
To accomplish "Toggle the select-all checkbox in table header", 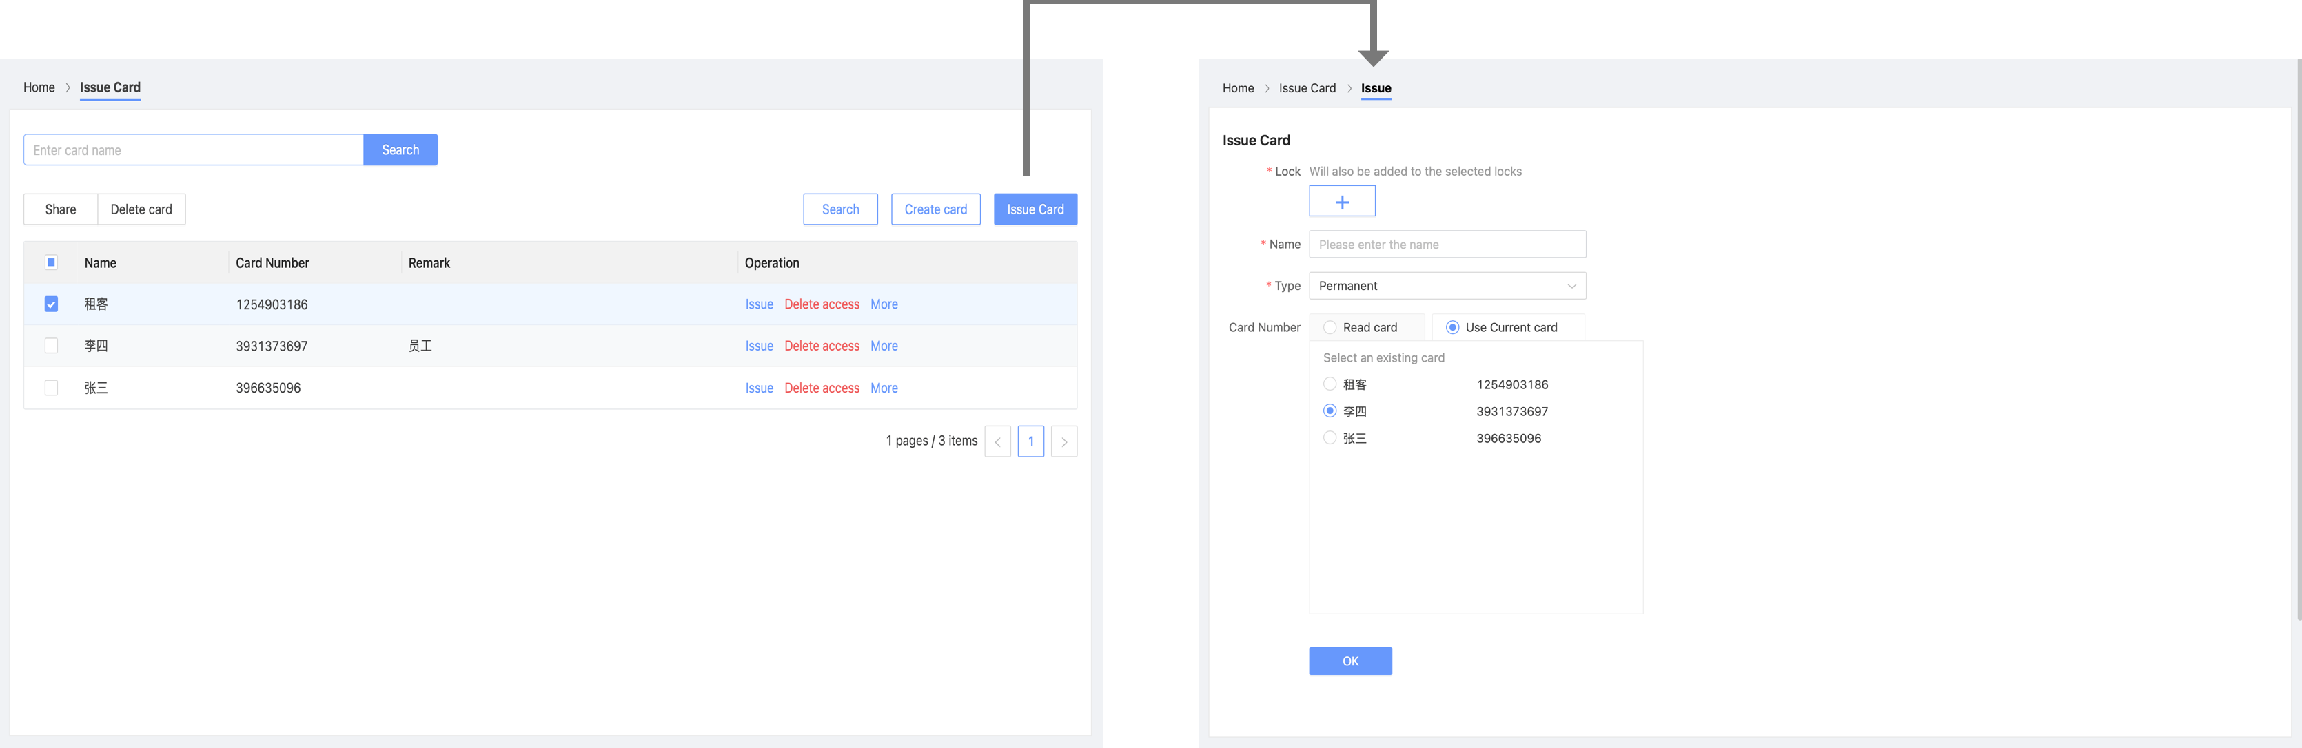I will coord(51,262).
